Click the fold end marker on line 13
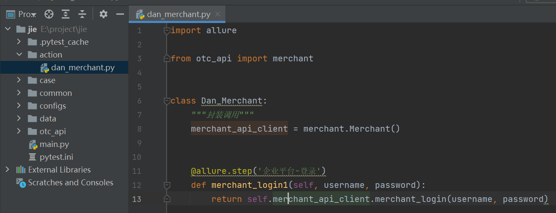Viewport: 556px width, 213px height. click(167, 199)
